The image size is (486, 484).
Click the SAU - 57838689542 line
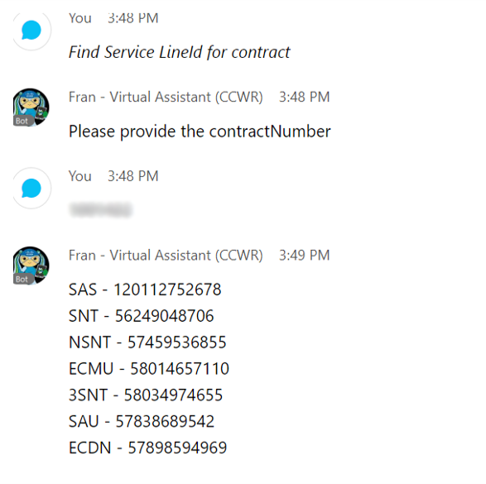click(142, 421)
